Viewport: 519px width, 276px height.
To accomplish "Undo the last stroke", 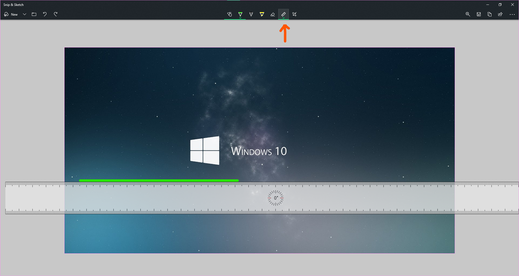I will tap(45, 14).
